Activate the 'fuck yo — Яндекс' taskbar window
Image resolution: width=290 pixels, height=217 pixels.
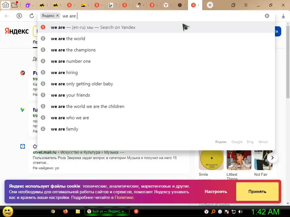[107, 211]
